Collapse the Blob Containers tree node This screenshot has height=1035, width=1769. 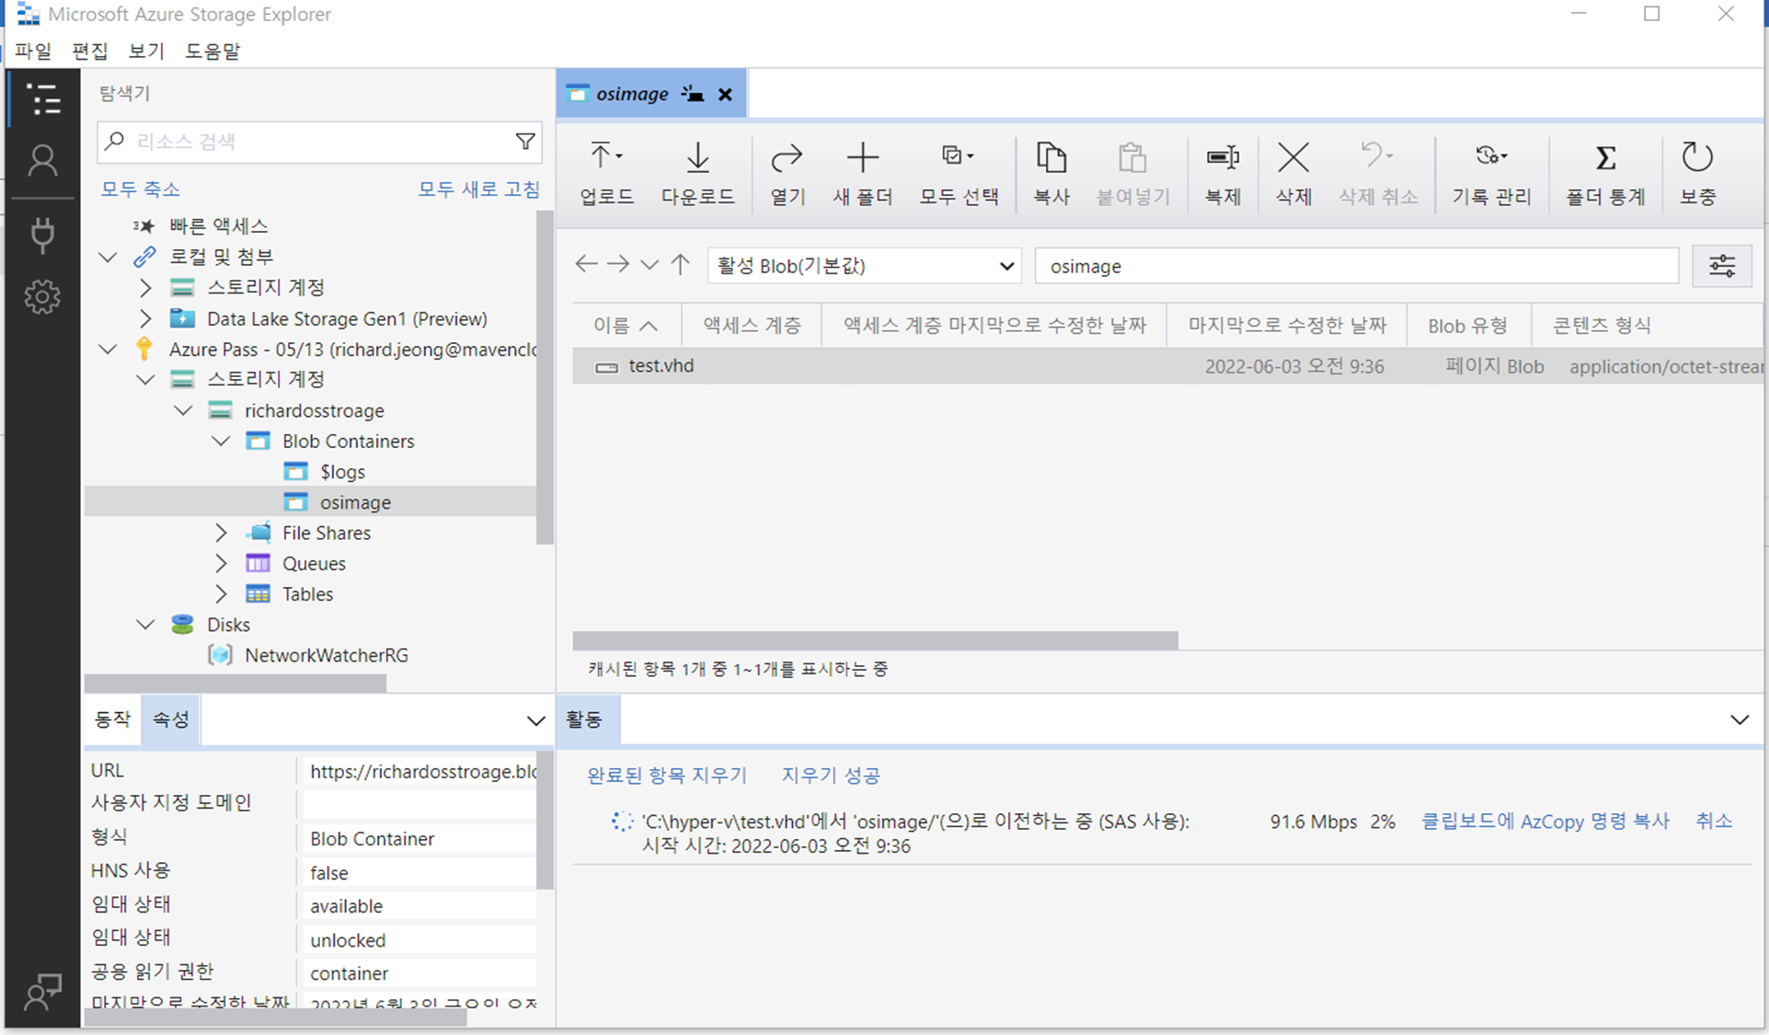point(221,442)
